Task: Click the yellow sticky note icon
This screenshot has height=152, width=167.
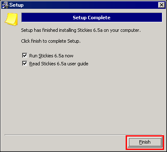Action: tap(11, 19)
